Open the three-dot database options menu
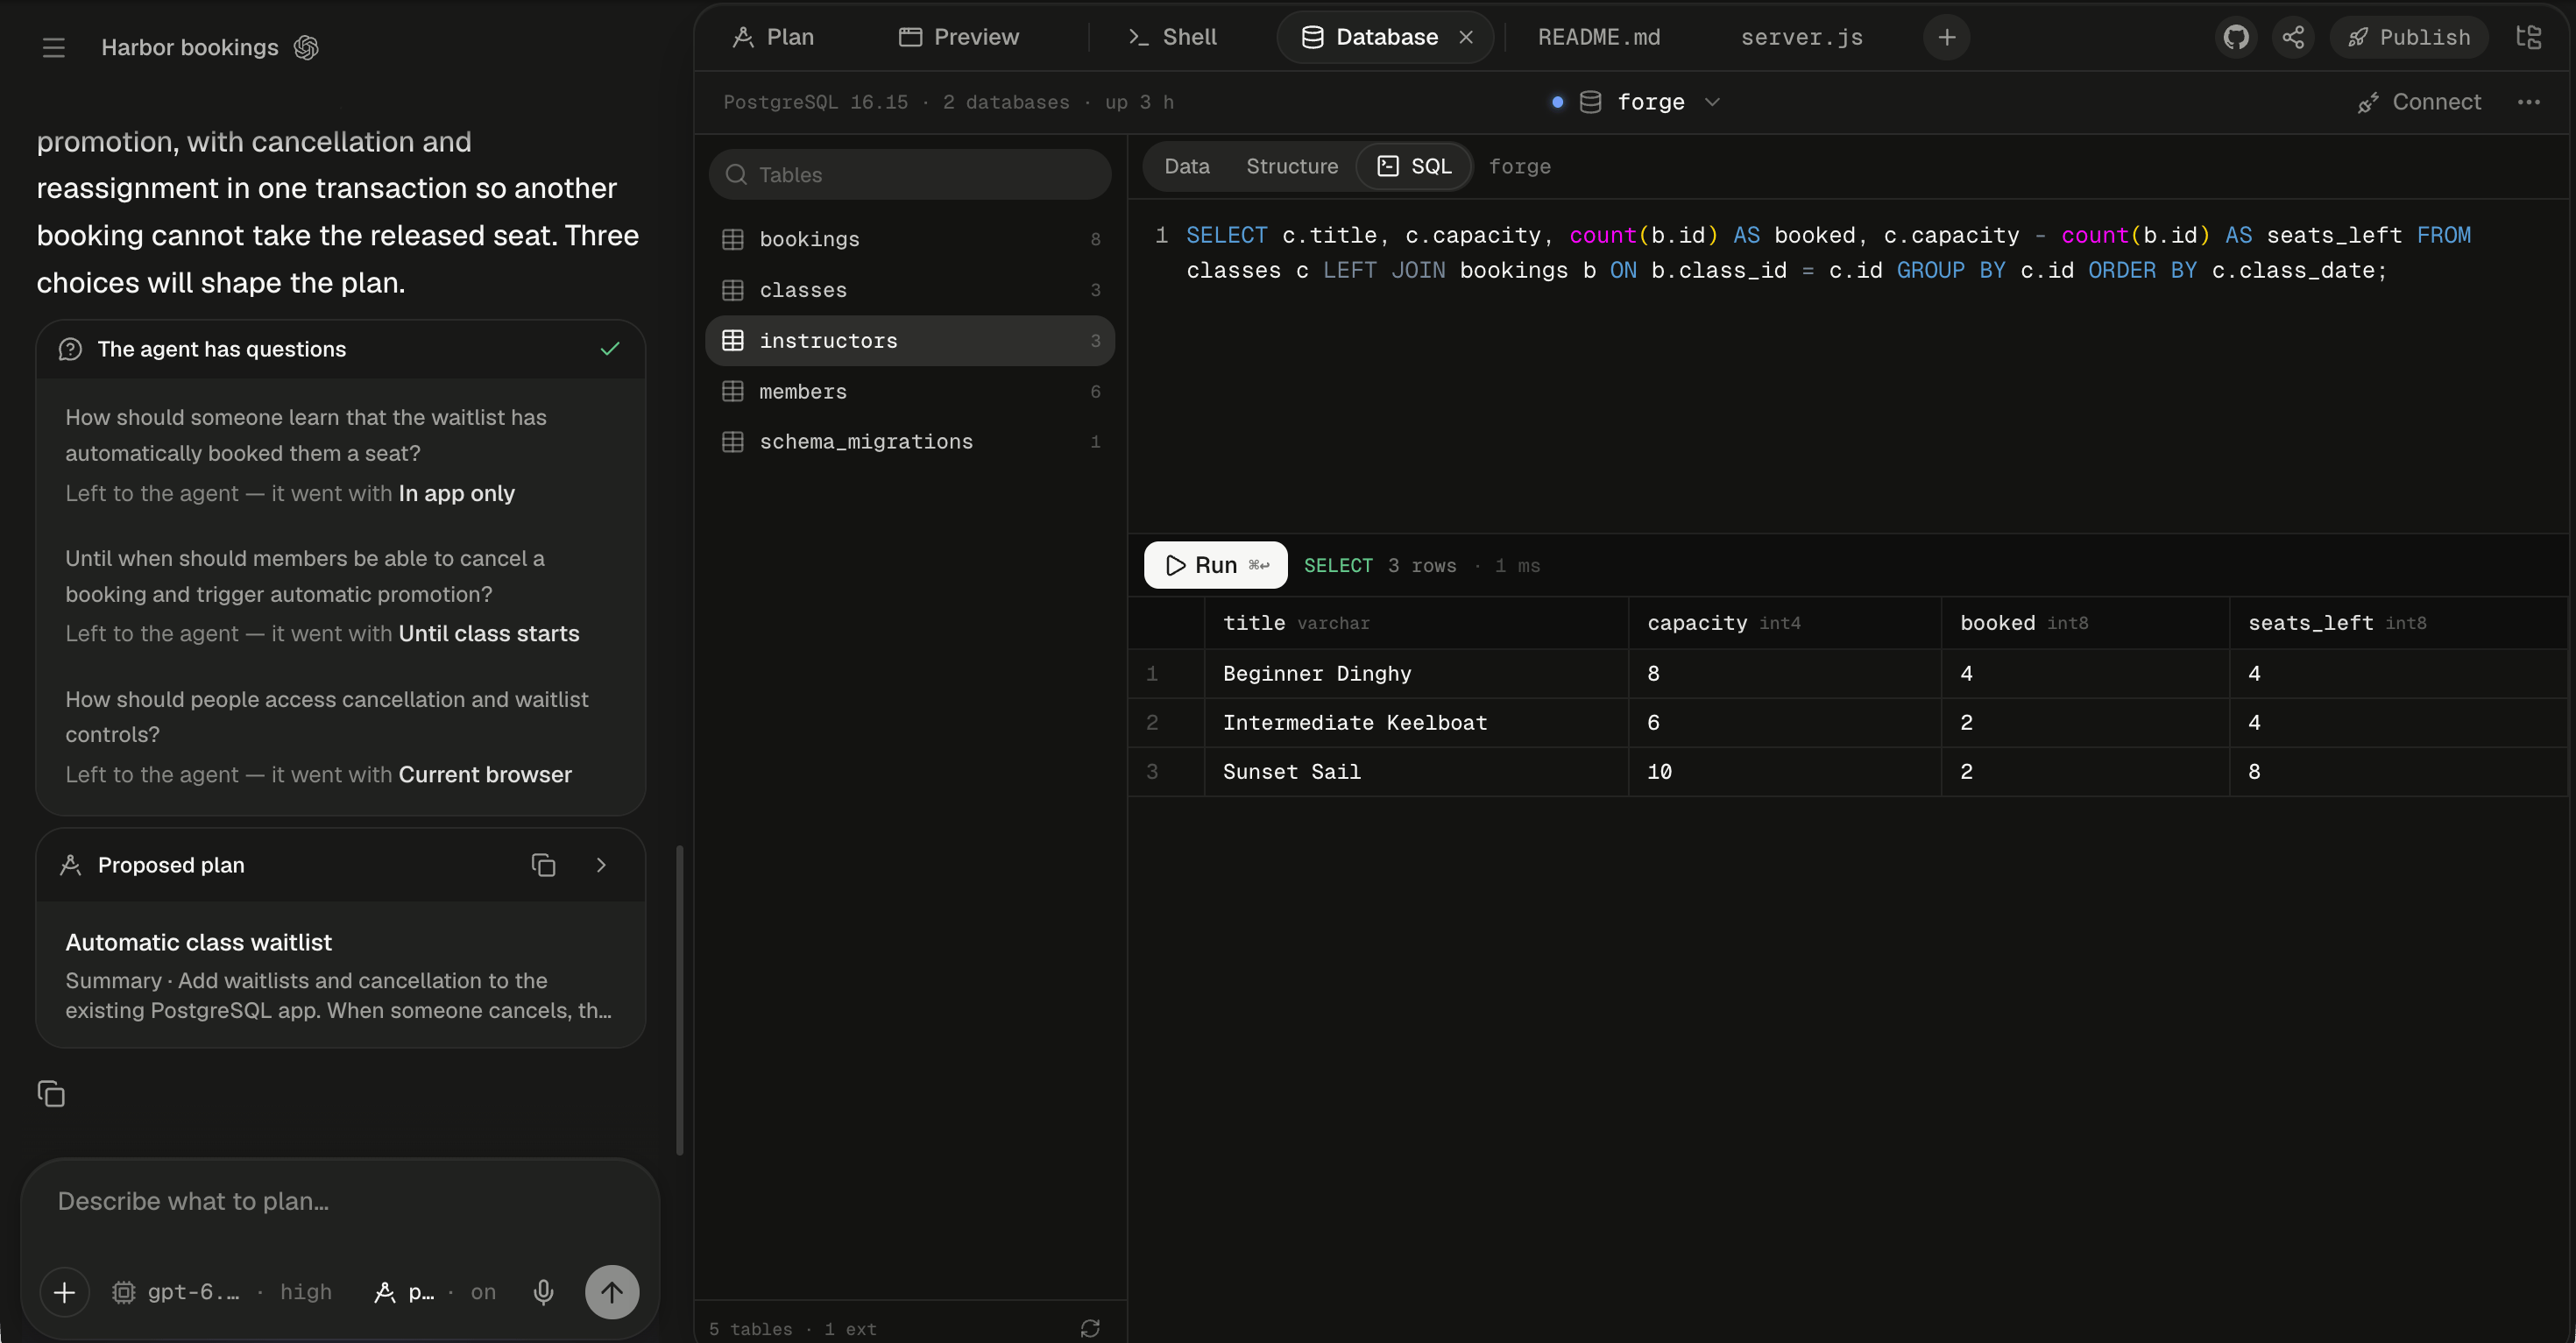Image resolution: width=2576 pixels, height=1343 pixels. [2529, 102]
